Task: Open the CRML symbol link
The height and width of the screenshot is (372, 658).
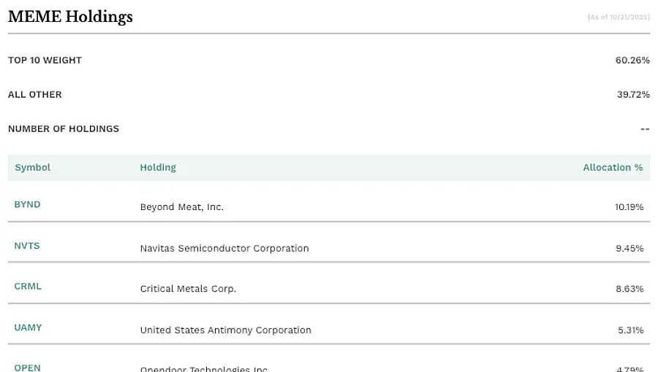Action: [28, 286]
